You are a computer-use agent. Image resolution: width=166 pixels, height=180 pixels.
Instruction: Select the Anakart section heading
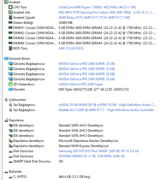14,2
